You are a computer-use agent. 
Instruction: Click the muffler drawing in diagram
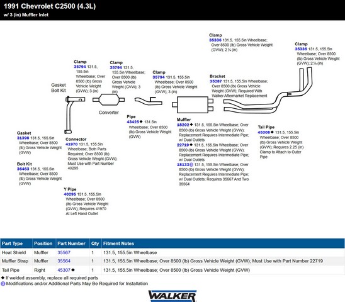point(193,104)
